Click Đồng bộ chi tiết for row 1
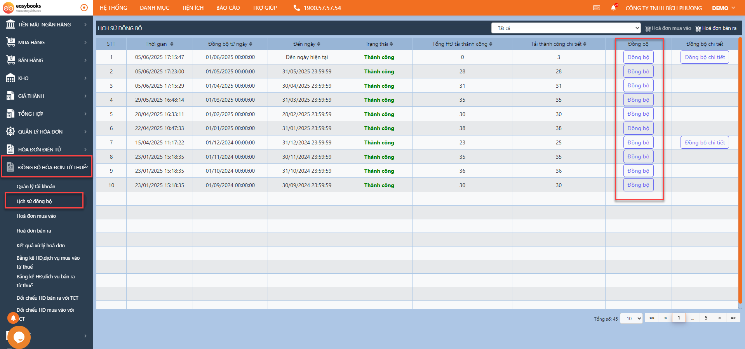 click(x=705, y=57)
